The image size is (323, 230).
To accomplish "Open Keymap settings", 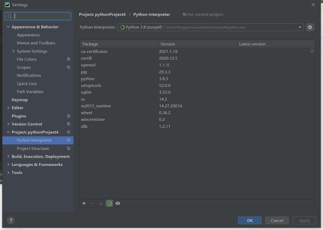I will (20, 100).
